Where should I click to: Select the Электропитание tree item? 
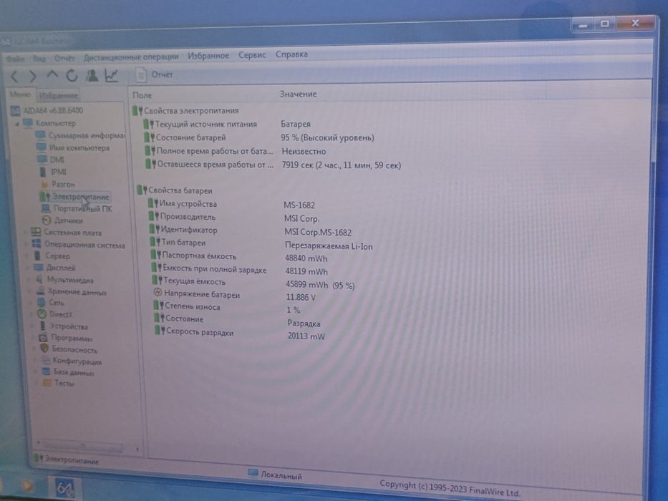tap(75, 197)
